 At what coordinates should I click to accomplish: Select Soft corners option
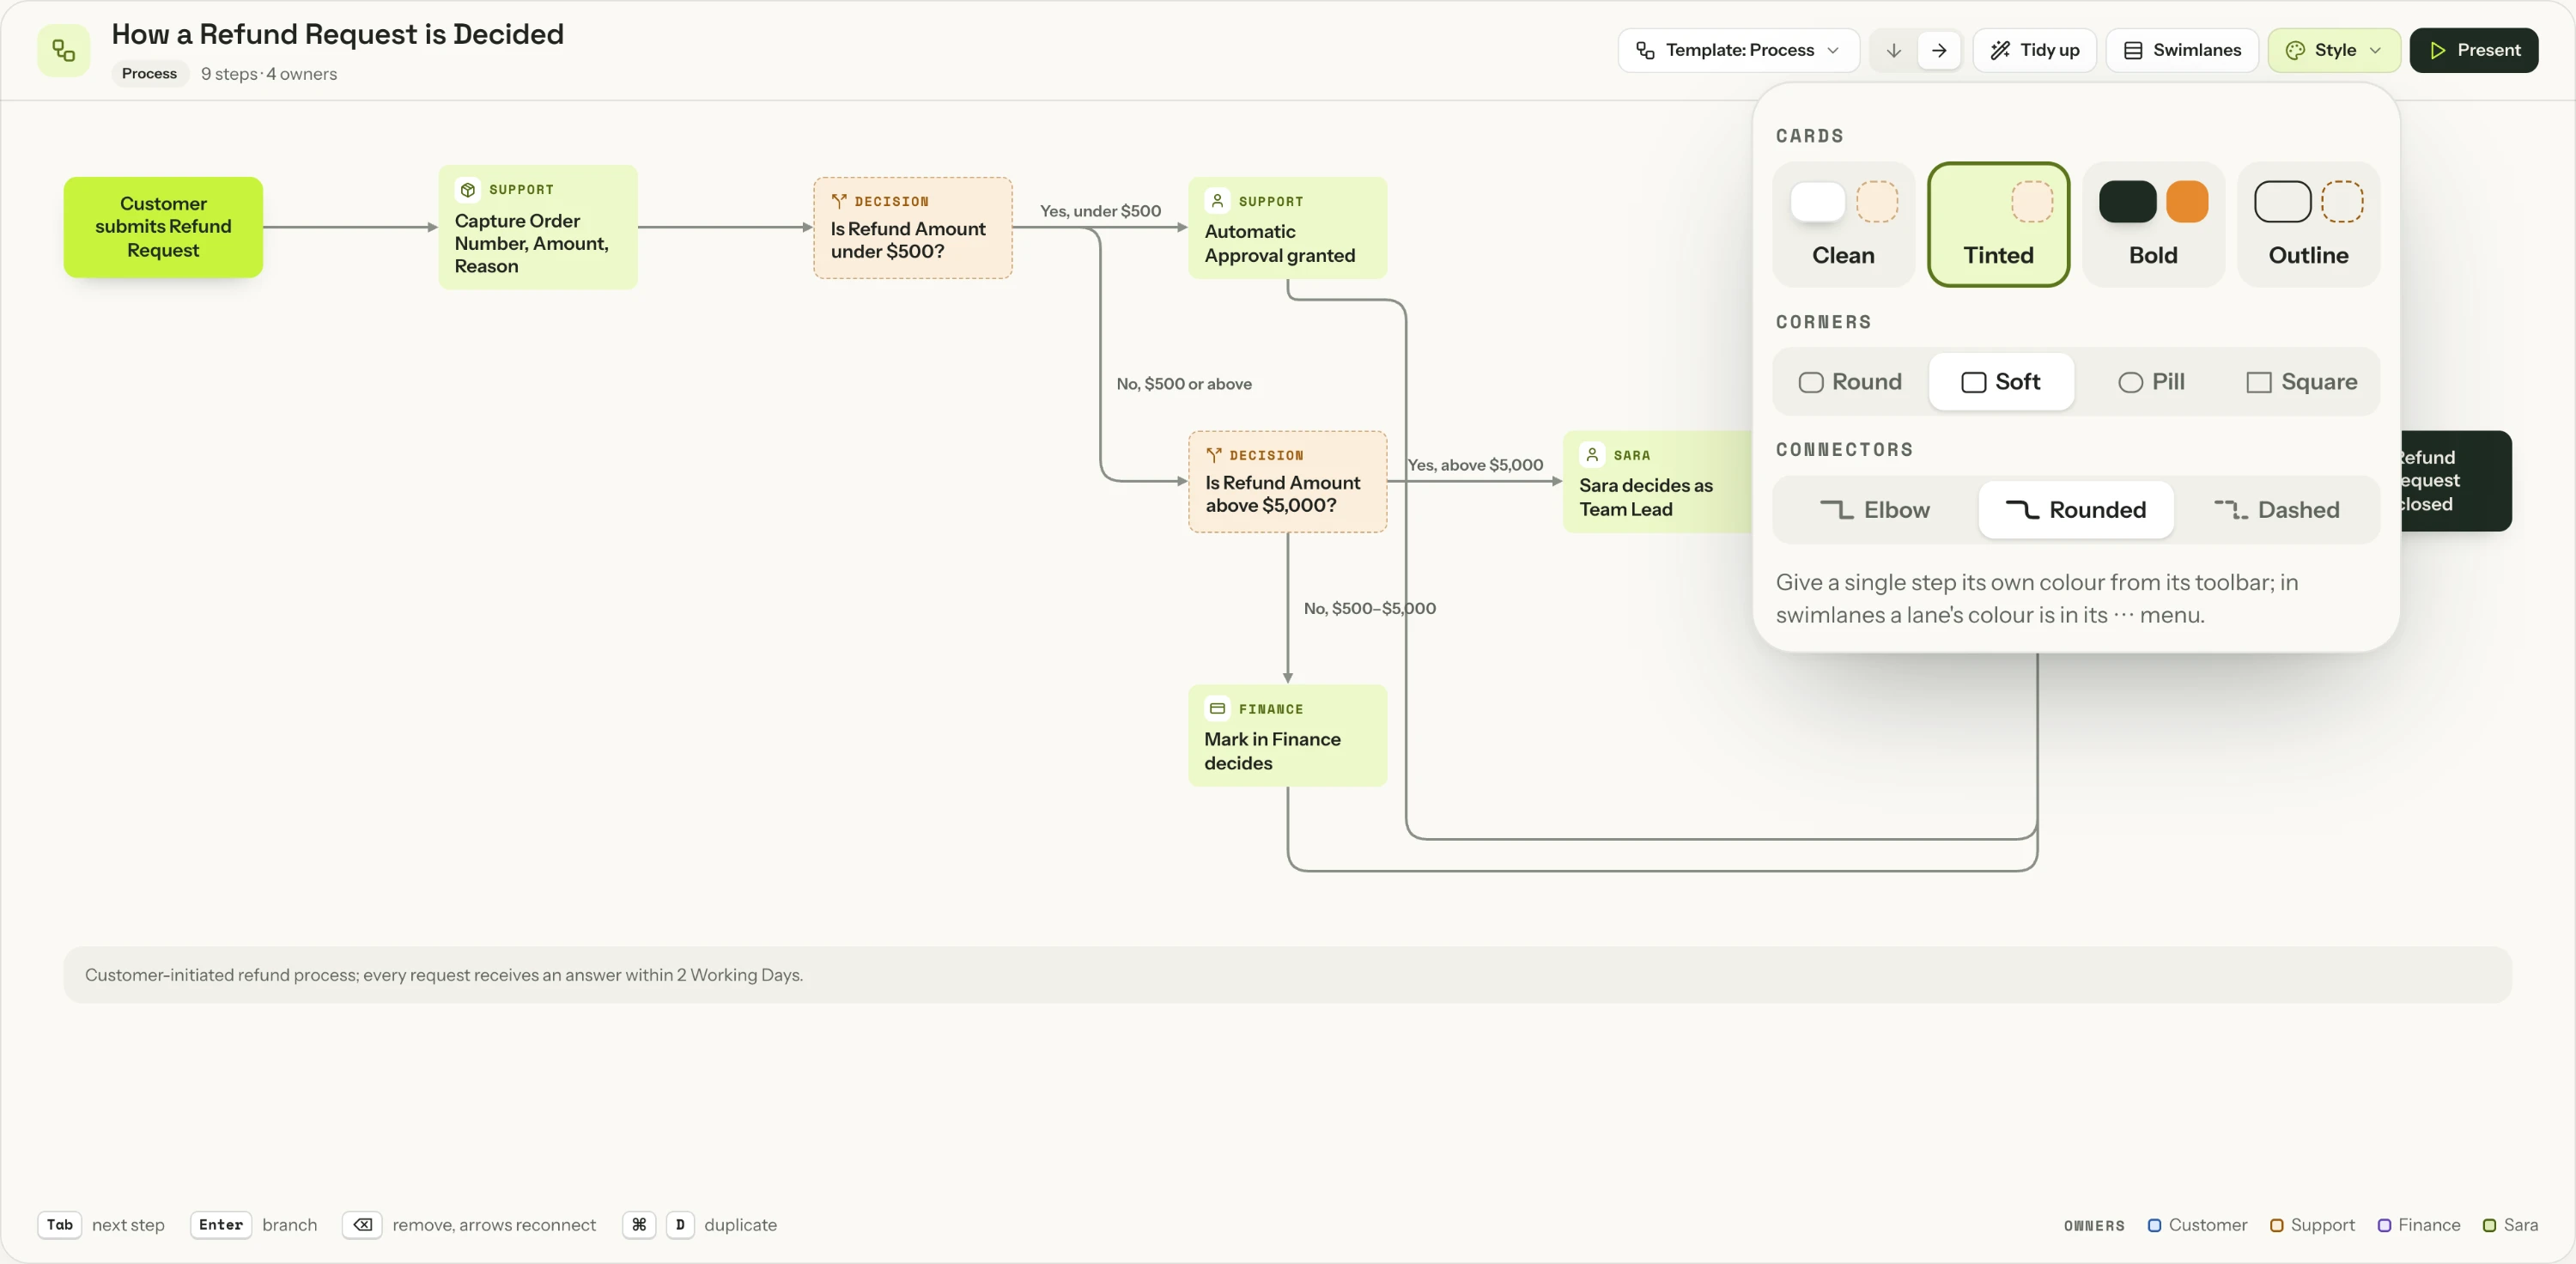[2001, 382]
